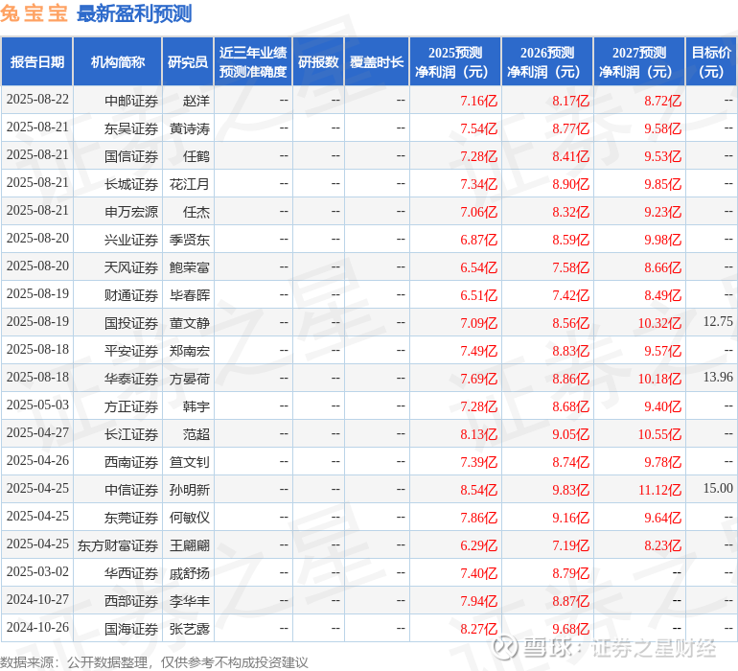The image size is (738, 671).
Task: Click analyst name 鲍荣富
Action: click(190, 267)
